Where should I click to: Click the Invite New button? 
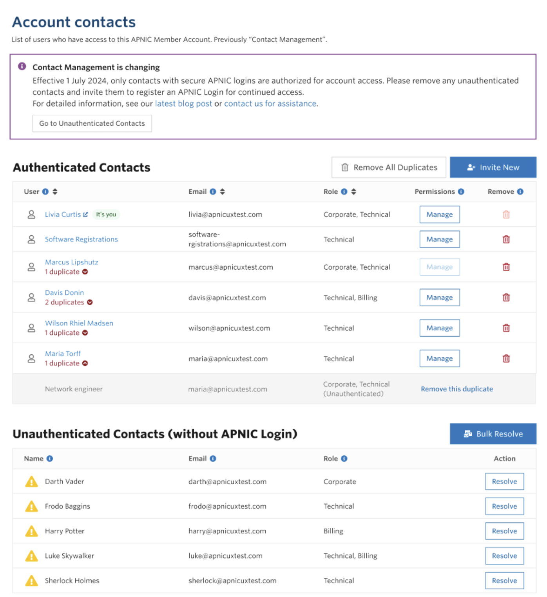pos(493,168)
